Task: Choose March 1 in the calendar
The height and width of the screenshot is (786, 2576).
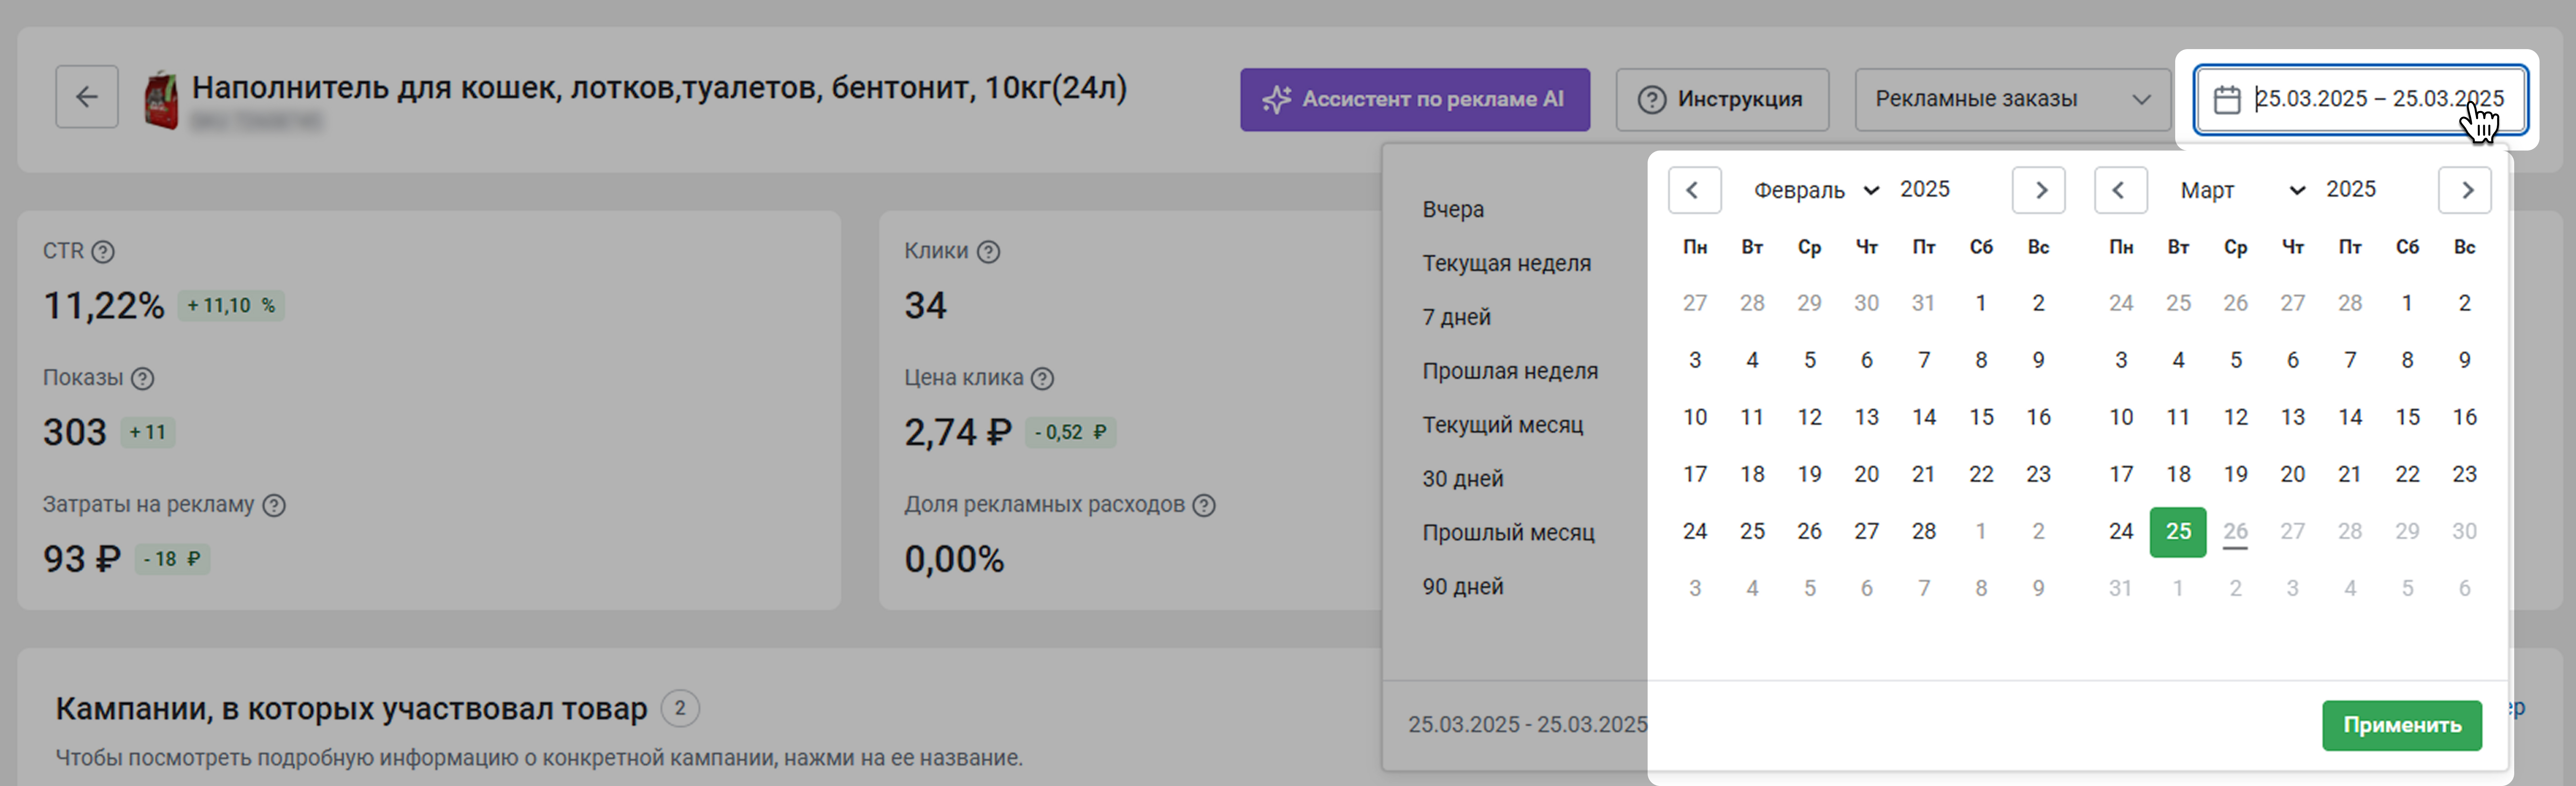Action: [2407, 303]
